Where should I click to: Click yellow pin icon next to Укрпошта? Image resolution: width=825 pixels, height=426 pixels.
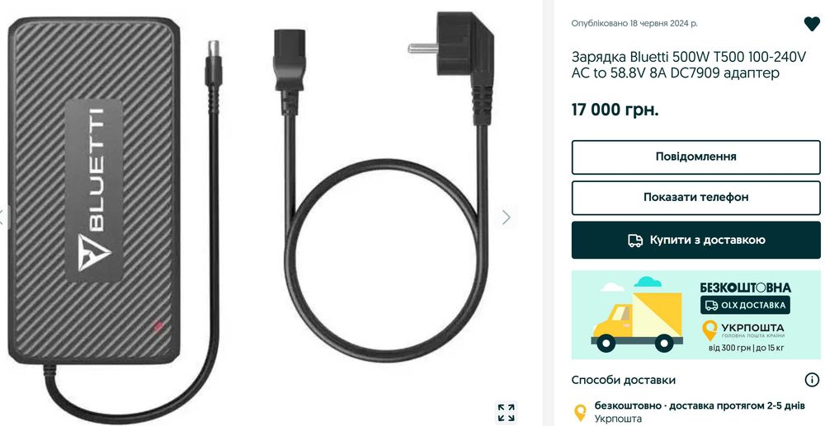coord(580,412)
